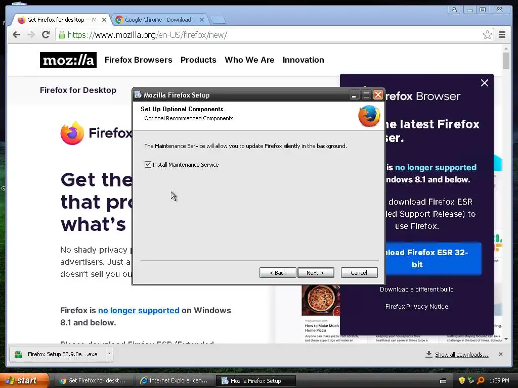Click Show all downloads link

point(461,354)
